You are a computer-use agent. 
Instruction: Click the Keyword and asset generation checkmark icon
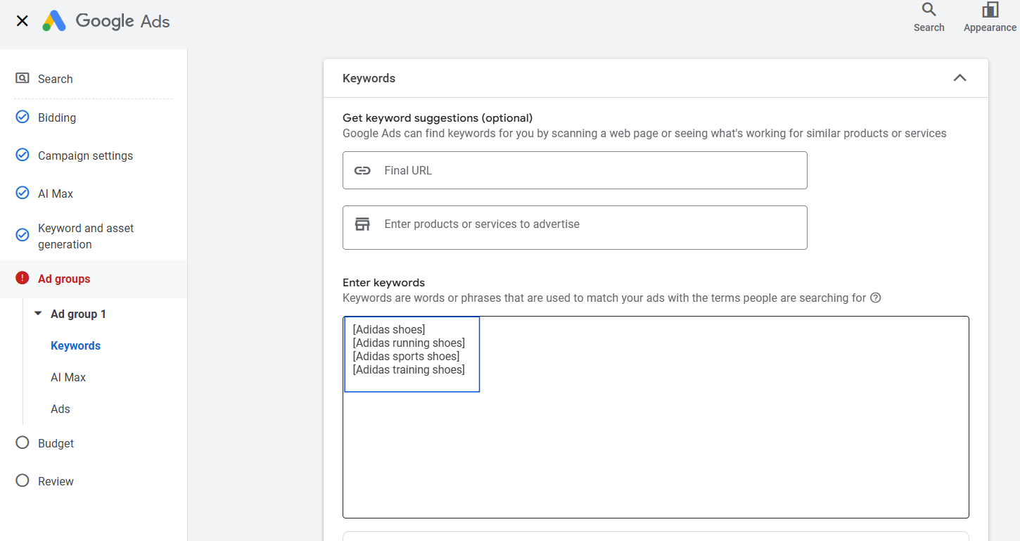click(x=23, y=235)
